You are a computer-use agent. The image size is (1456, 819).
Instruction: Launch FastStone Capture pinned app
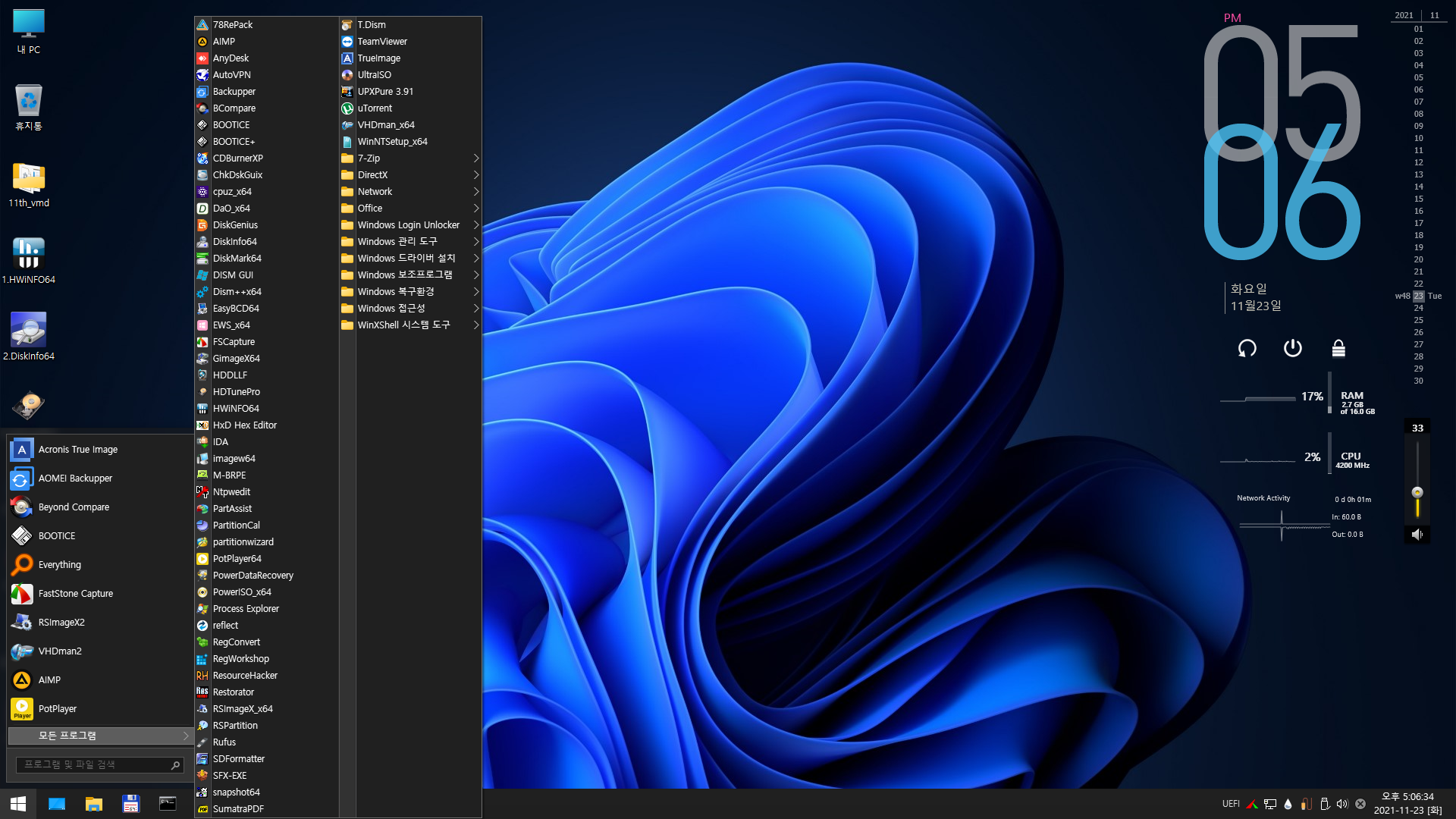coord(100,594)
